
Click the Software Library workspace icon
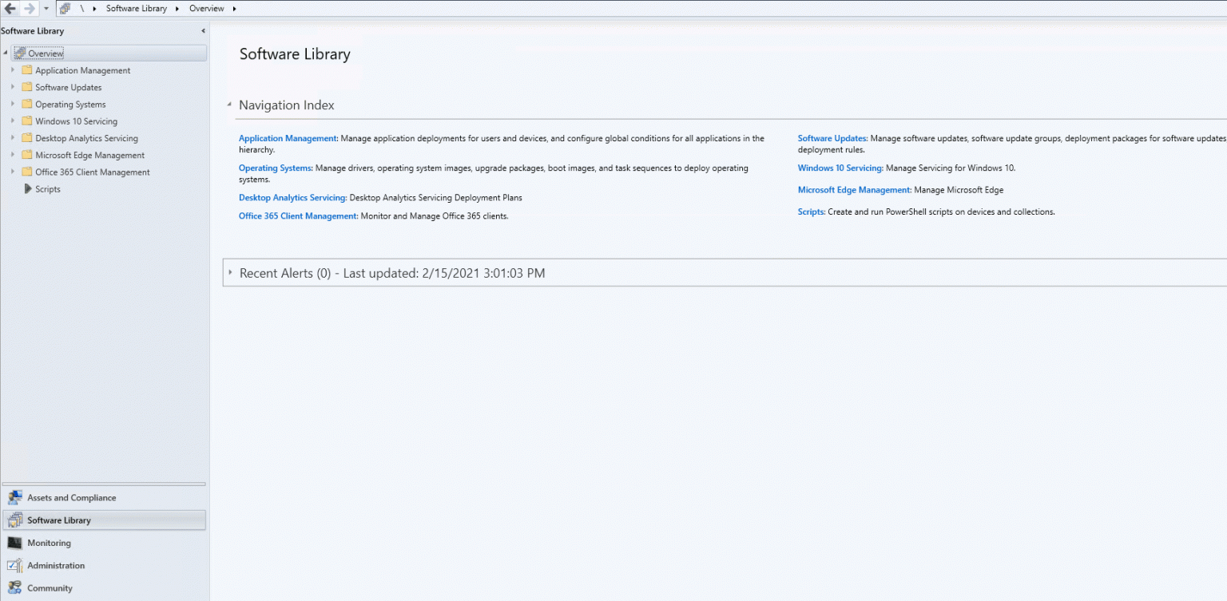16,520
